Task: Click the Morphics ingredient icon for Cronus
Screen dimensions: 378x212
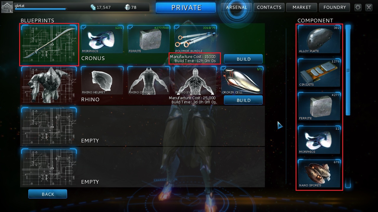Action: (x=102, y=39)
